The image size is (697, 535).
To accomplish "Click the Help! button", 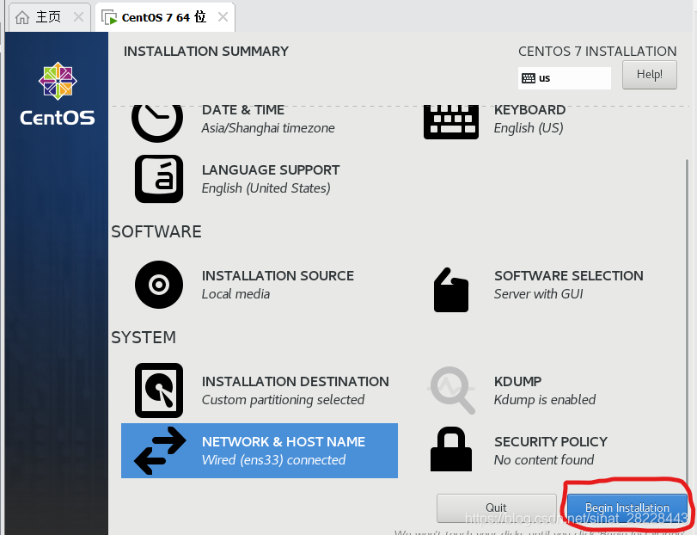I will tap(650, 75).
